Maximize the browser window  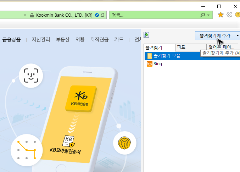point(219,6)
